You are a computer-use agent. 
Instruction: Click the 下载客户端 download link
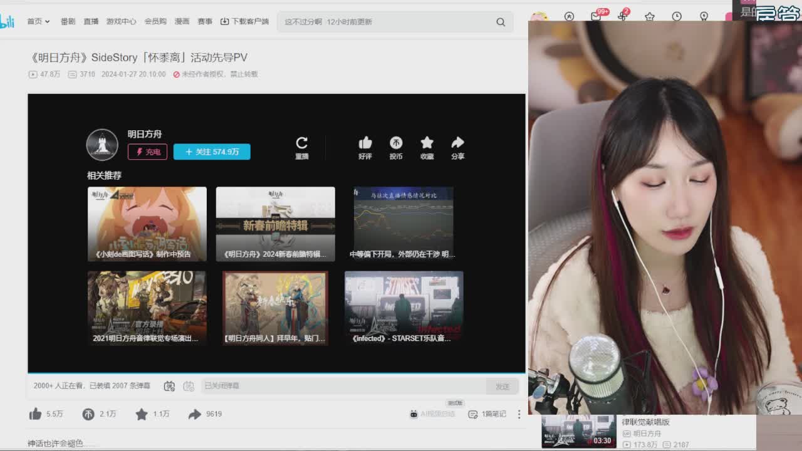244,21
